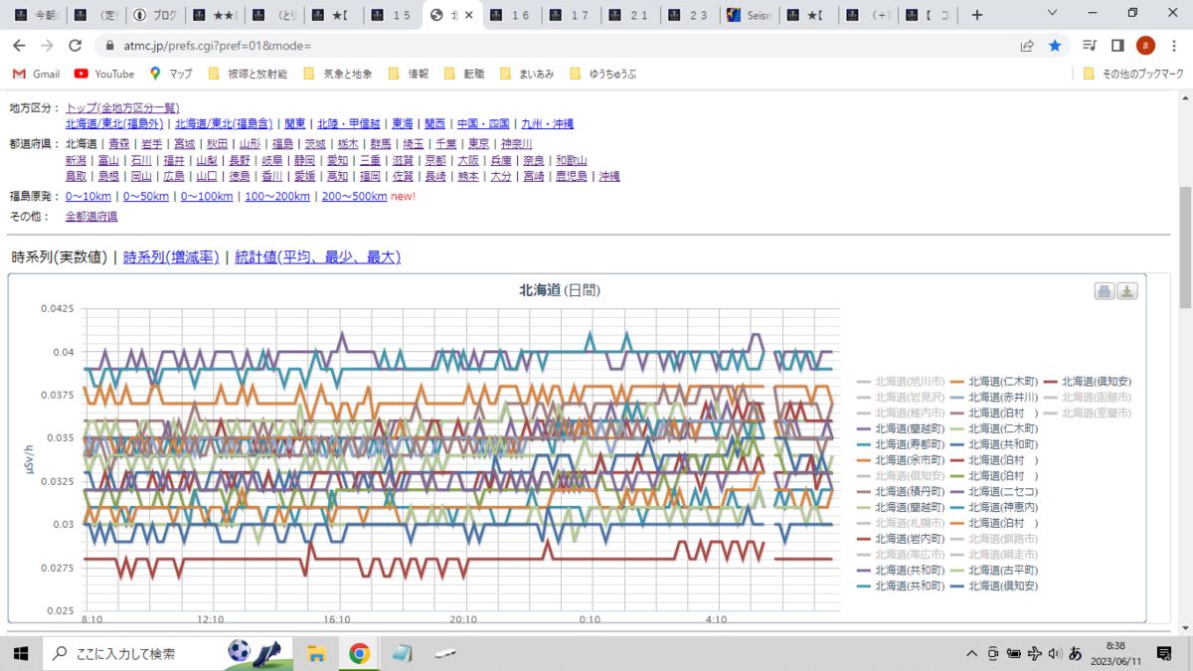Bookmark this page with the star icon

pos(1055,46)
